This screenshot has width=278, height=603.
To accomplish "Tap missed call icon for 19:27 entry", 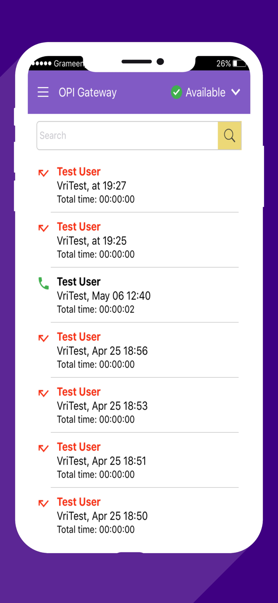I will point(43,173).
